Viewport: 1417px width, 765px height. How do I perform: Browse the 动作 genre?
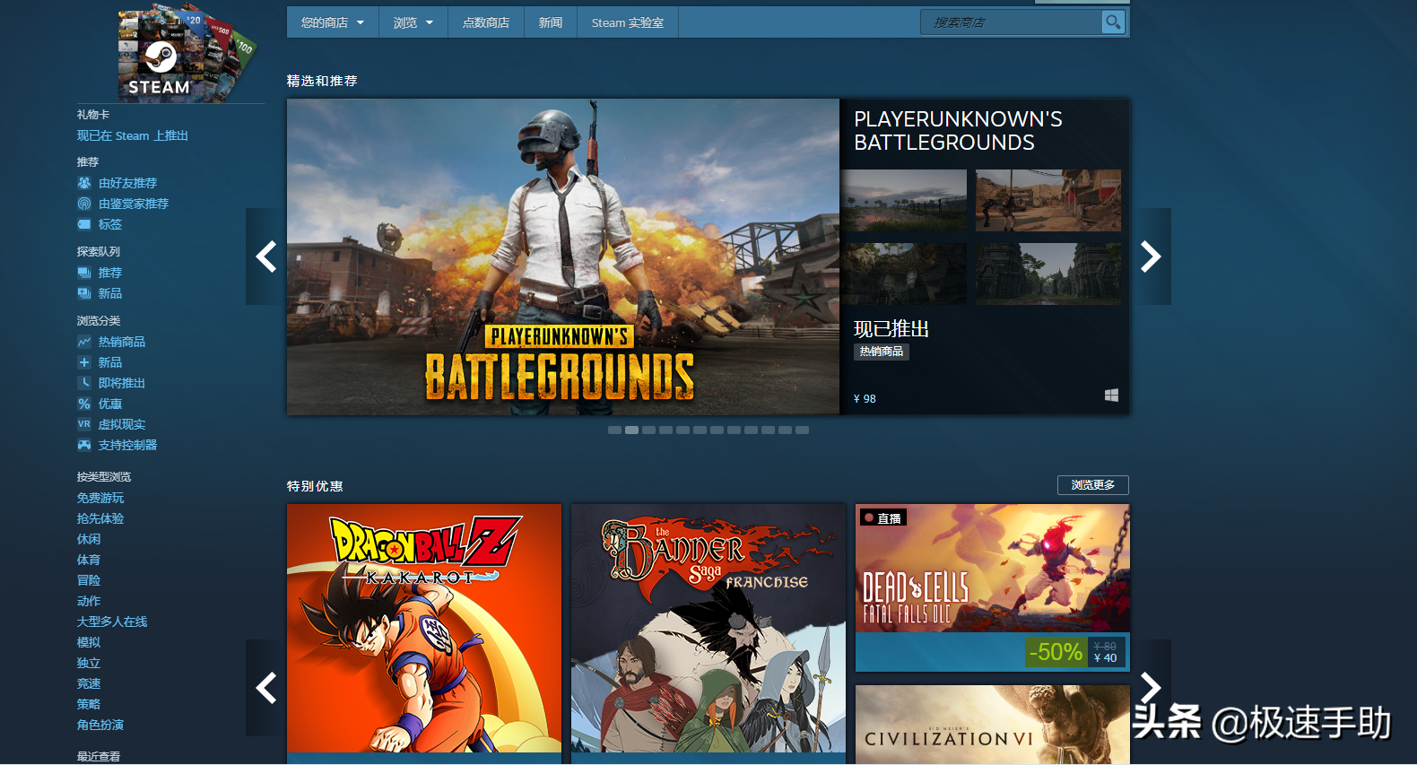coord(89,601)
